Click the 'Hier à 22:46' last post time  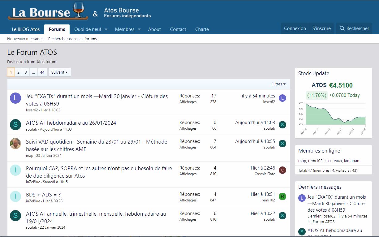point(263,168)
